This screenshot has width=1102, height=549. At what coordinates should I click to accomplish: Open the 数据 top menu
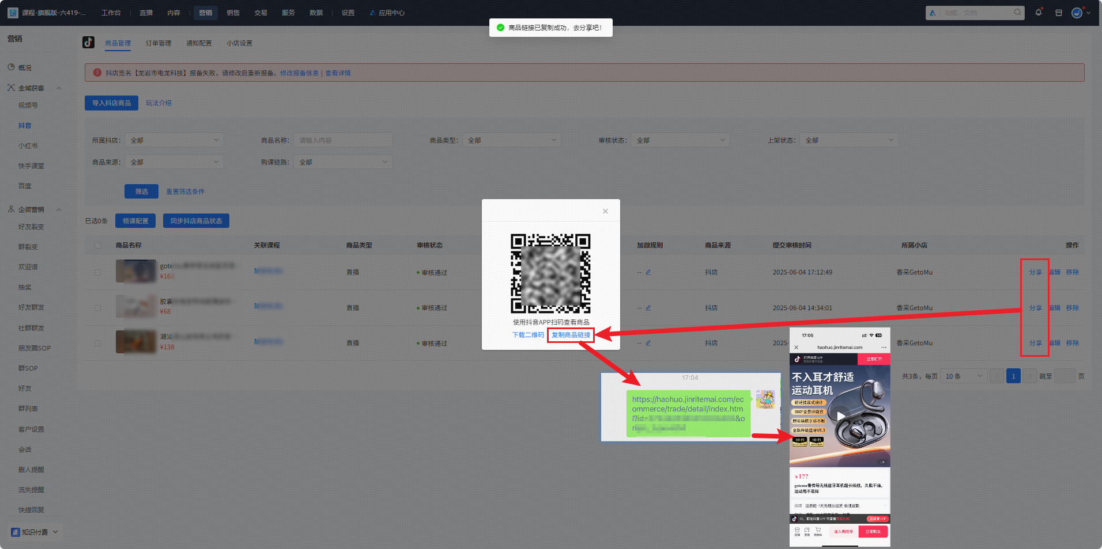316,13
